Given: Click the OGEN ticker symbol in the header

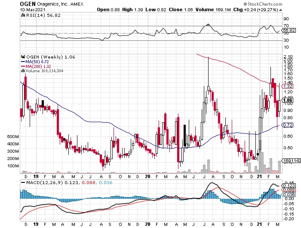Looking at the screenshot, I should coord(28,4).
